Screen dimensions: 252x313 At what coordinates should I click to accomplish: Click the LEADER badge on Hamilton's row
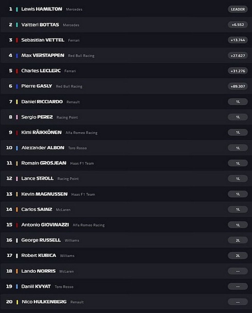(238, 9)
